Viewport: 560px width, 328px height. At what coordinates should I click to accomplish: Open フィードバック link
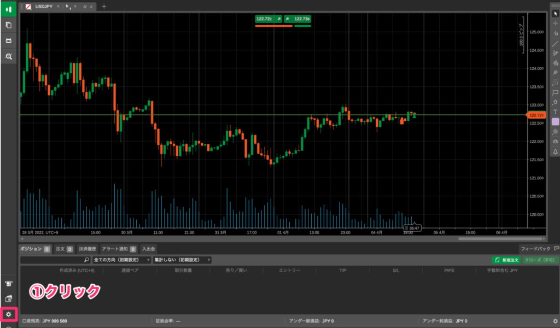pos(535,249)
